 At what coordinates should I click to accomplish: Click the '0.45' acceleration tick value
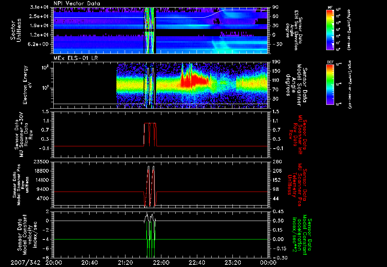(x=278, y=212)
